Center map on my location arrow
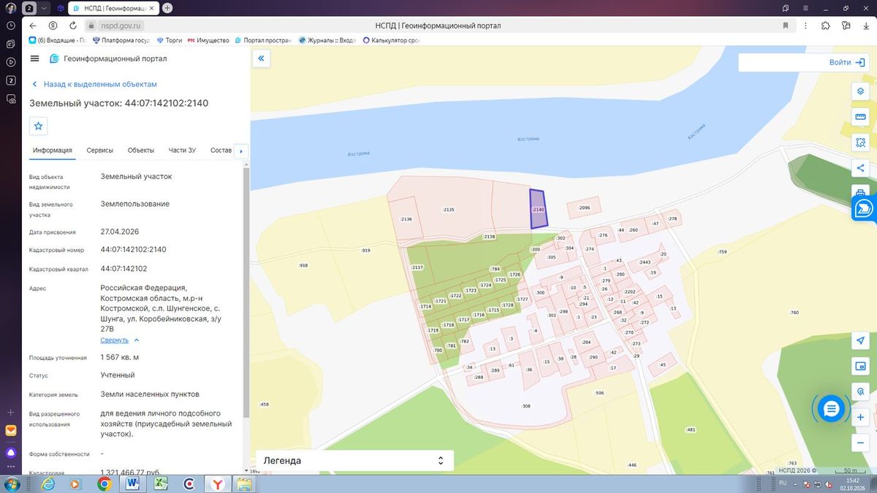Image resolution: width=877 pixels, height=493 pixels. (x=861, y=341)
